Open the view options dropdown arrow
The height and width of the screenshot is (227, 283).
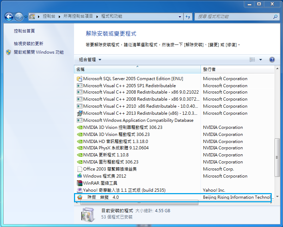click(x=260, y=60)
